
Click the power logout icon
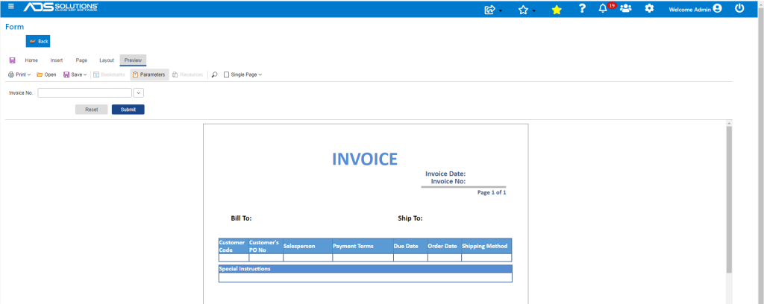coord(739,7)
